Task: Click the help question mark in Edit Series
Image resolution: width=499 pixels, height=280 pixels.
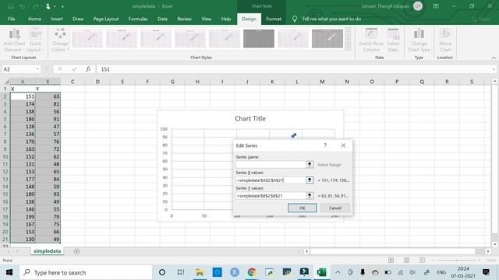Action: [x=325, y=145]
